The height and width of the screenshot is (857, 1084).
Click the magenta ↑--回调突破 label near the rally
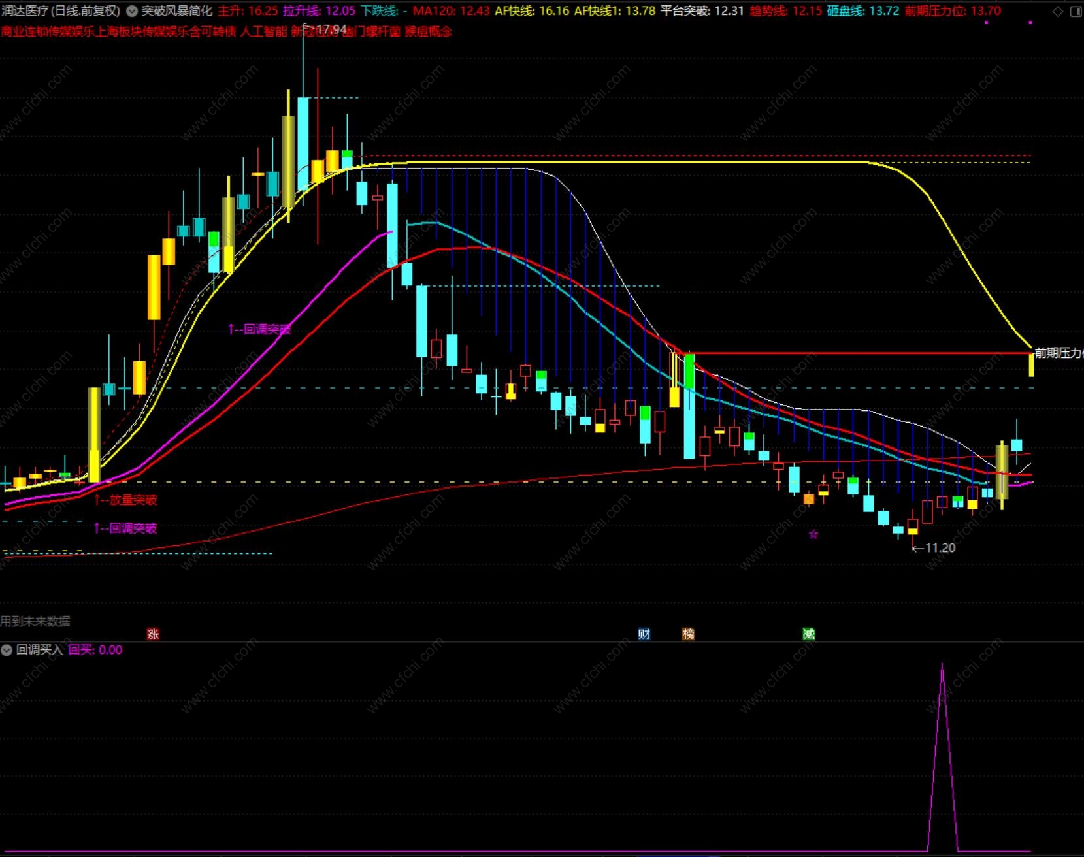pos(259,329)
